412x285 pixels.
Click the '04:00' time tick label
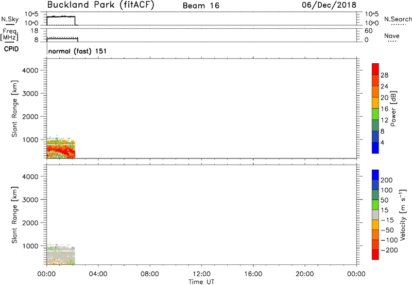pyautogui.click(x=98, y=274)
